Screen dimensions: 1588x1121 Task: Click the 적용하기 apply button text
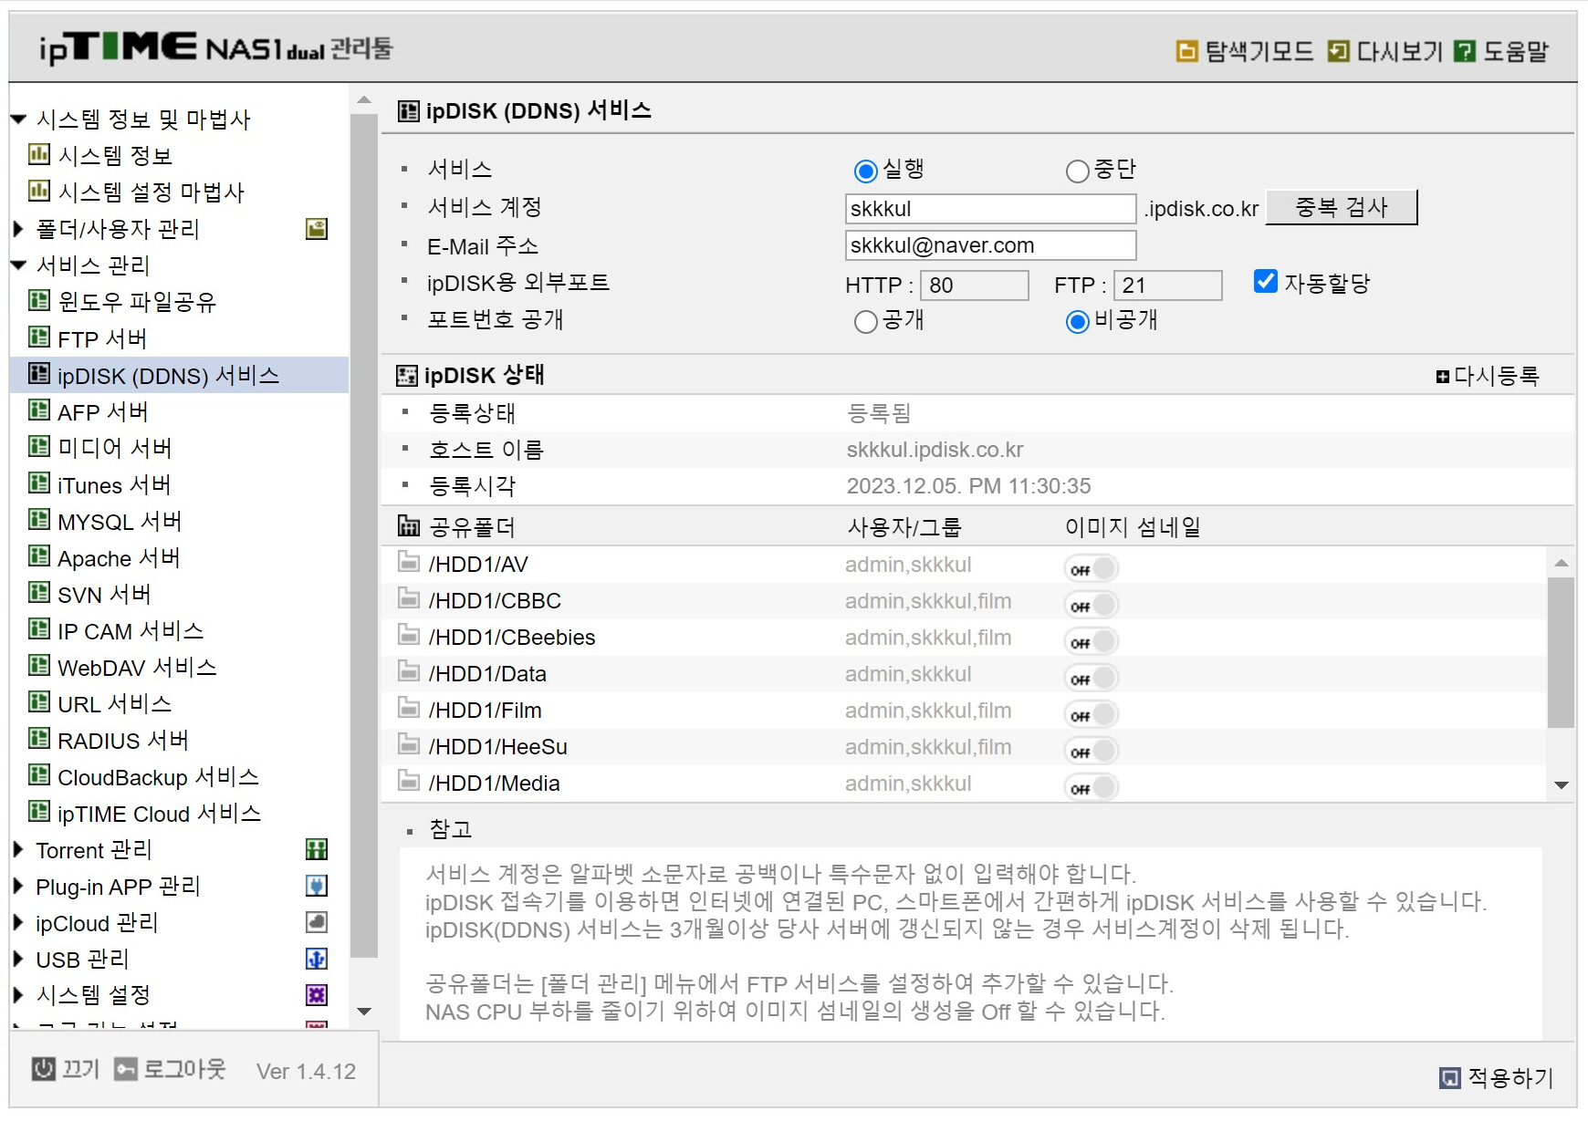point(1510,1078)
